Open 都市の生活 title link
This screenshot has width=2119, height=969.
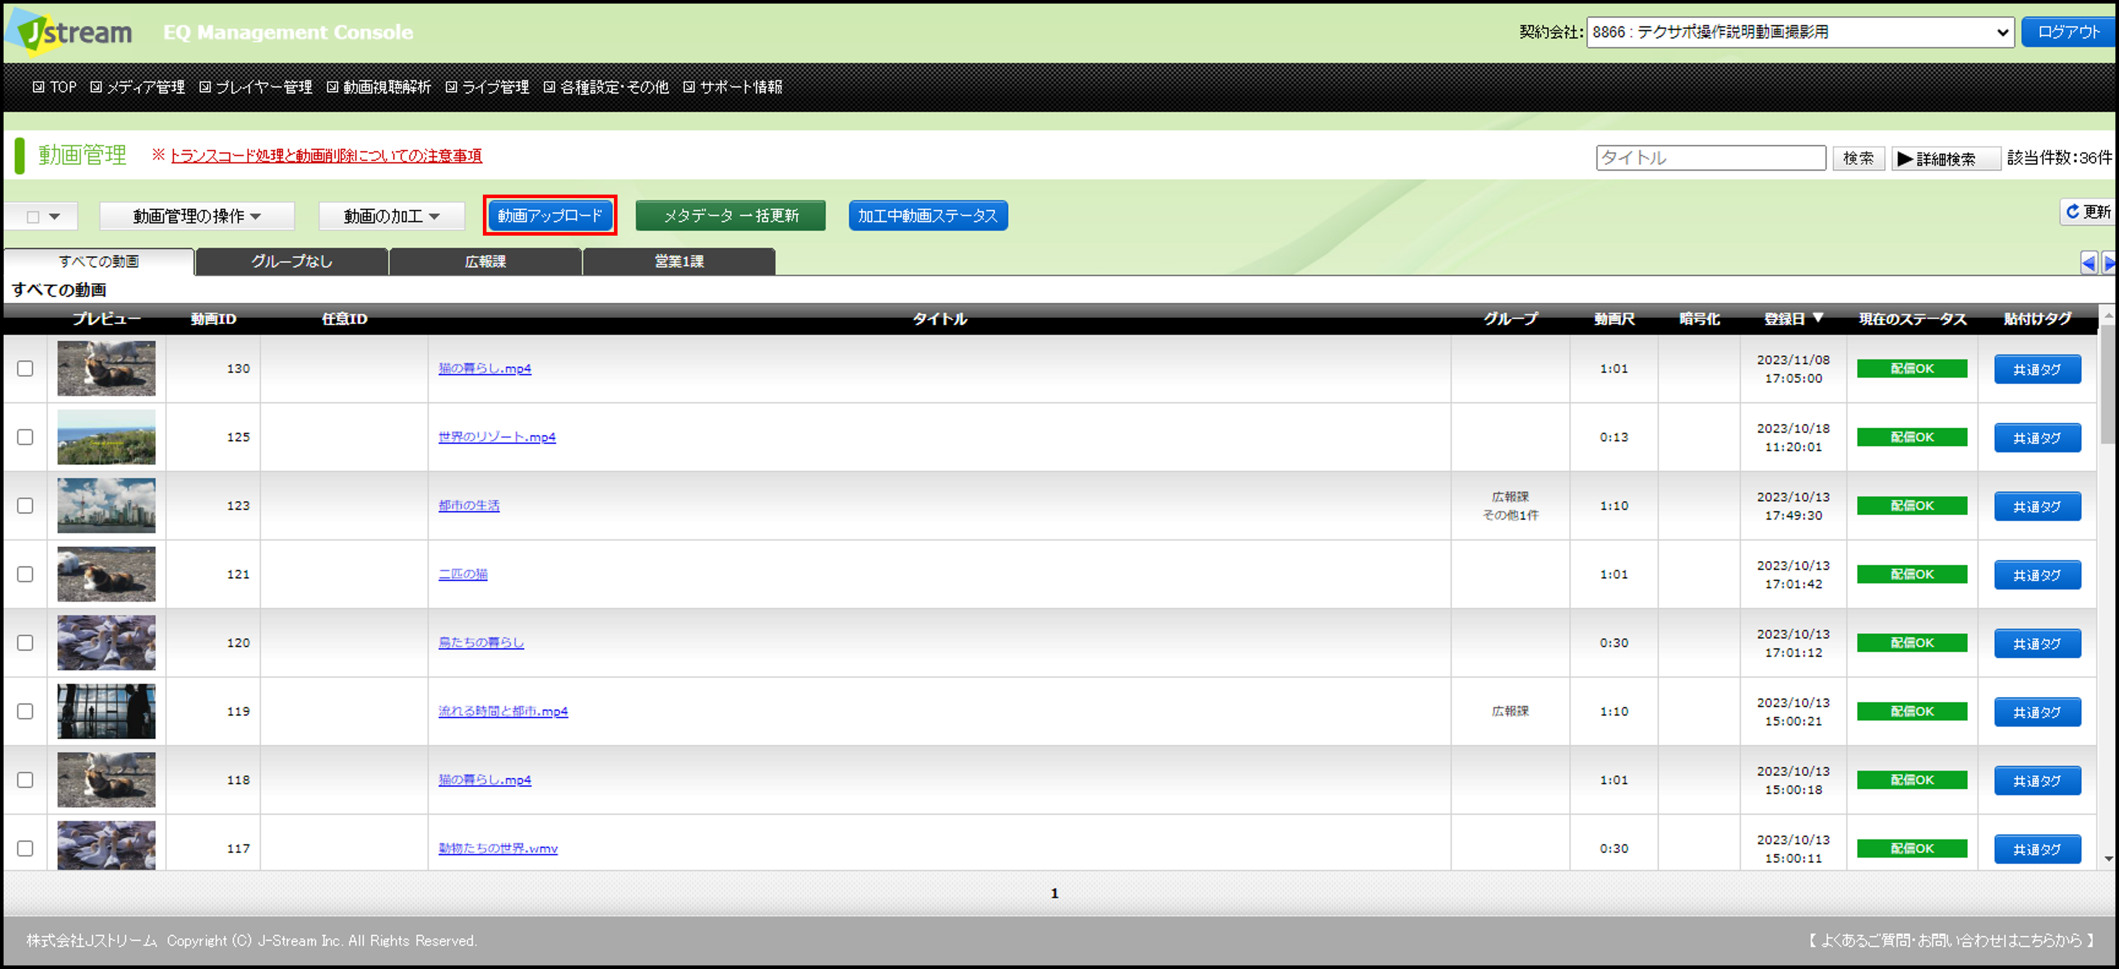pos(469,505)
